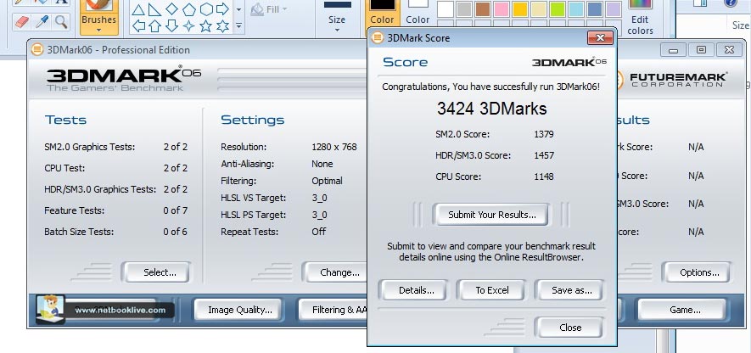Click Options... under Results
Viewport: 751px width, 353px height.
(697, 272)
